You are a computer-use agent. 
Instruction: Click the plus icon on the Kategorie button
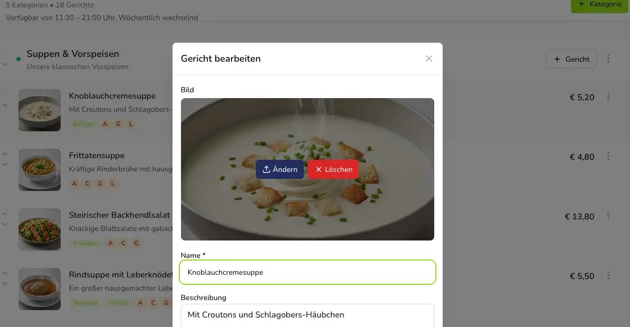(581, 4)
